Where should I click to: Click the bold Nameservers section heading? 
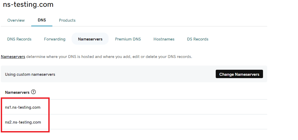(17, 92)
